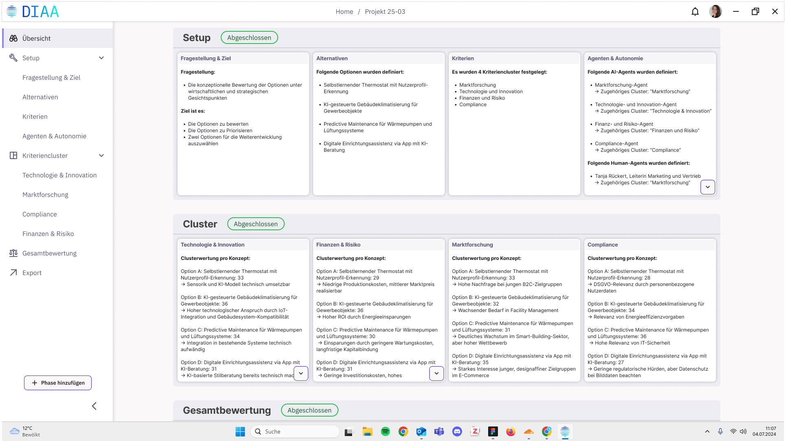Screen dimensions: 786x441
Task: Open Fragestellung & Ziel sidebar item
Action: (x=51, y=77)
